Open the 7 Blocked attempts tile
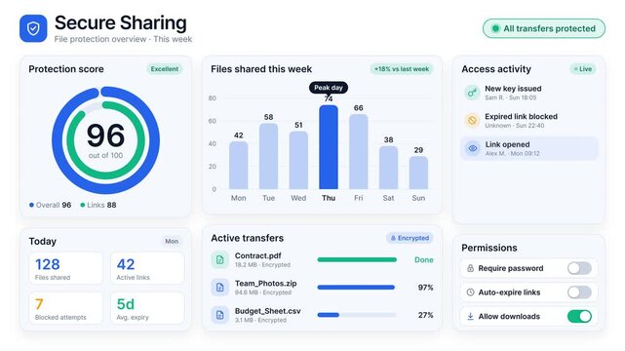Screen dimensions: 625x351 pyautogui.click(x=65, y=308)
